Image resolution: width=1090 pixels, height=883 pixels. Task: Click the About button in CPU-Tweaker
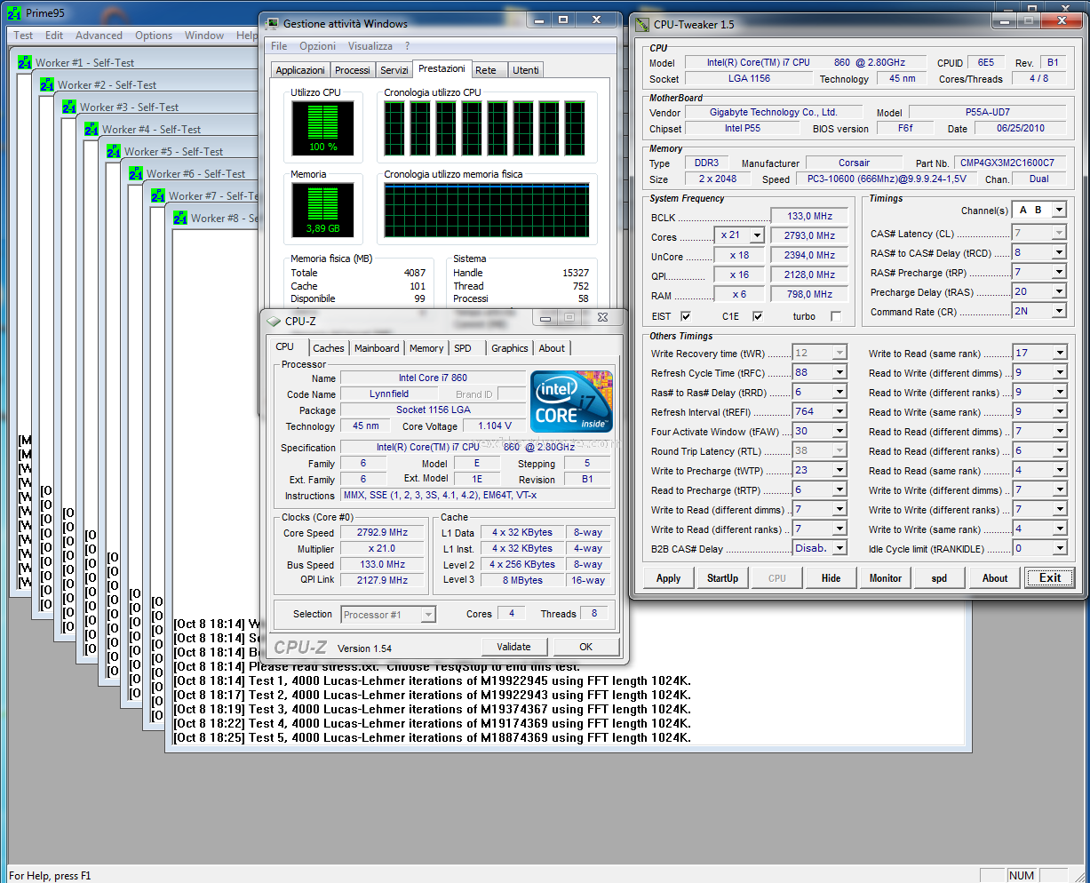click(x=995, y=578)
